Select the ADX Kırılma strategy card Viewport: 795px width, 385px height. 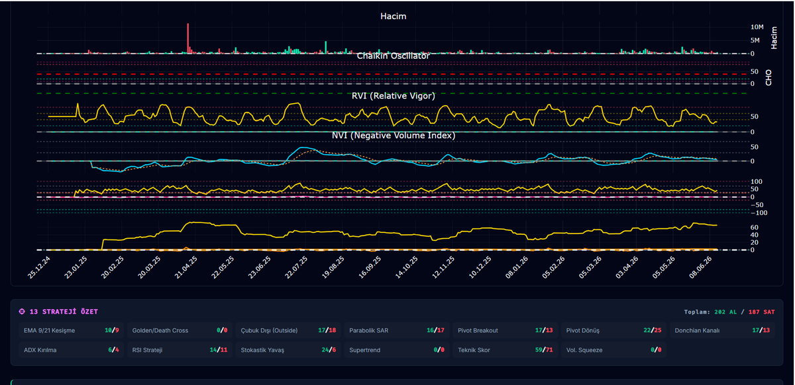[x=70, y=350]
